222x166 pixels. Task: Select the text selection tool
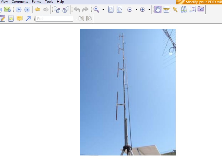click(192, 9)
